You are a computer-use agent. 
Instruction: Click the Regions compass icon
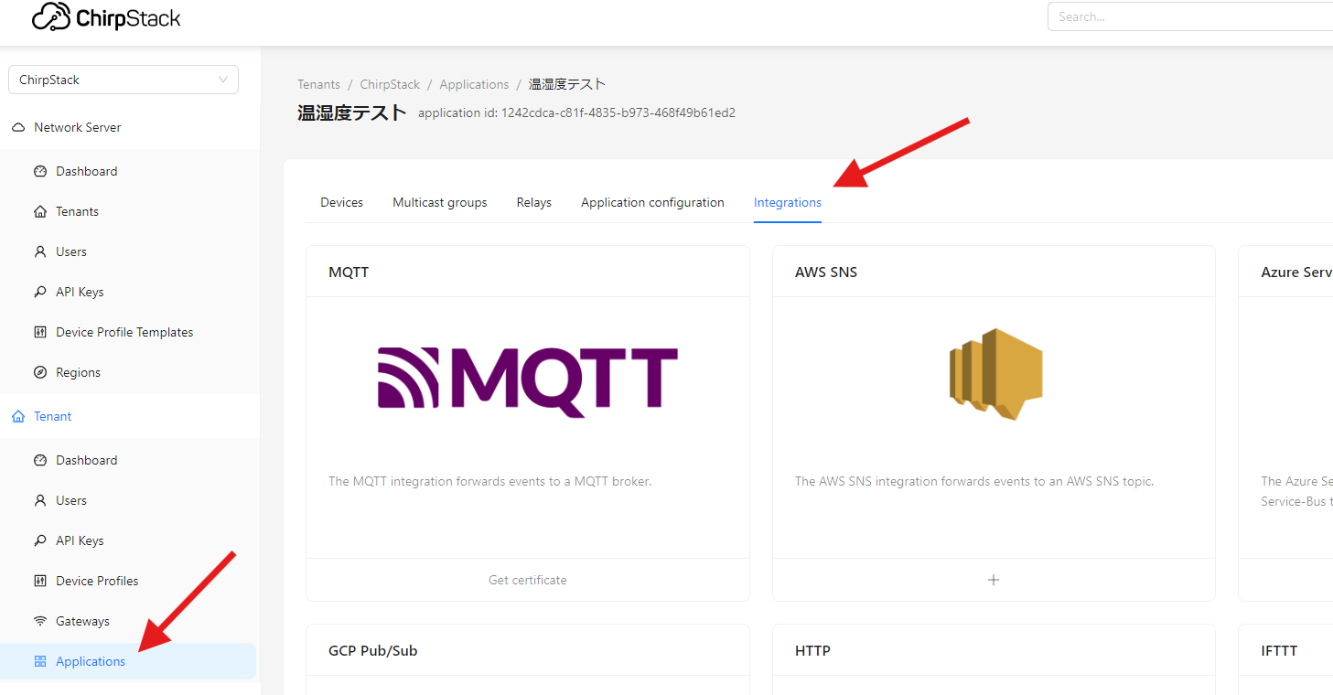click(40, 372)
